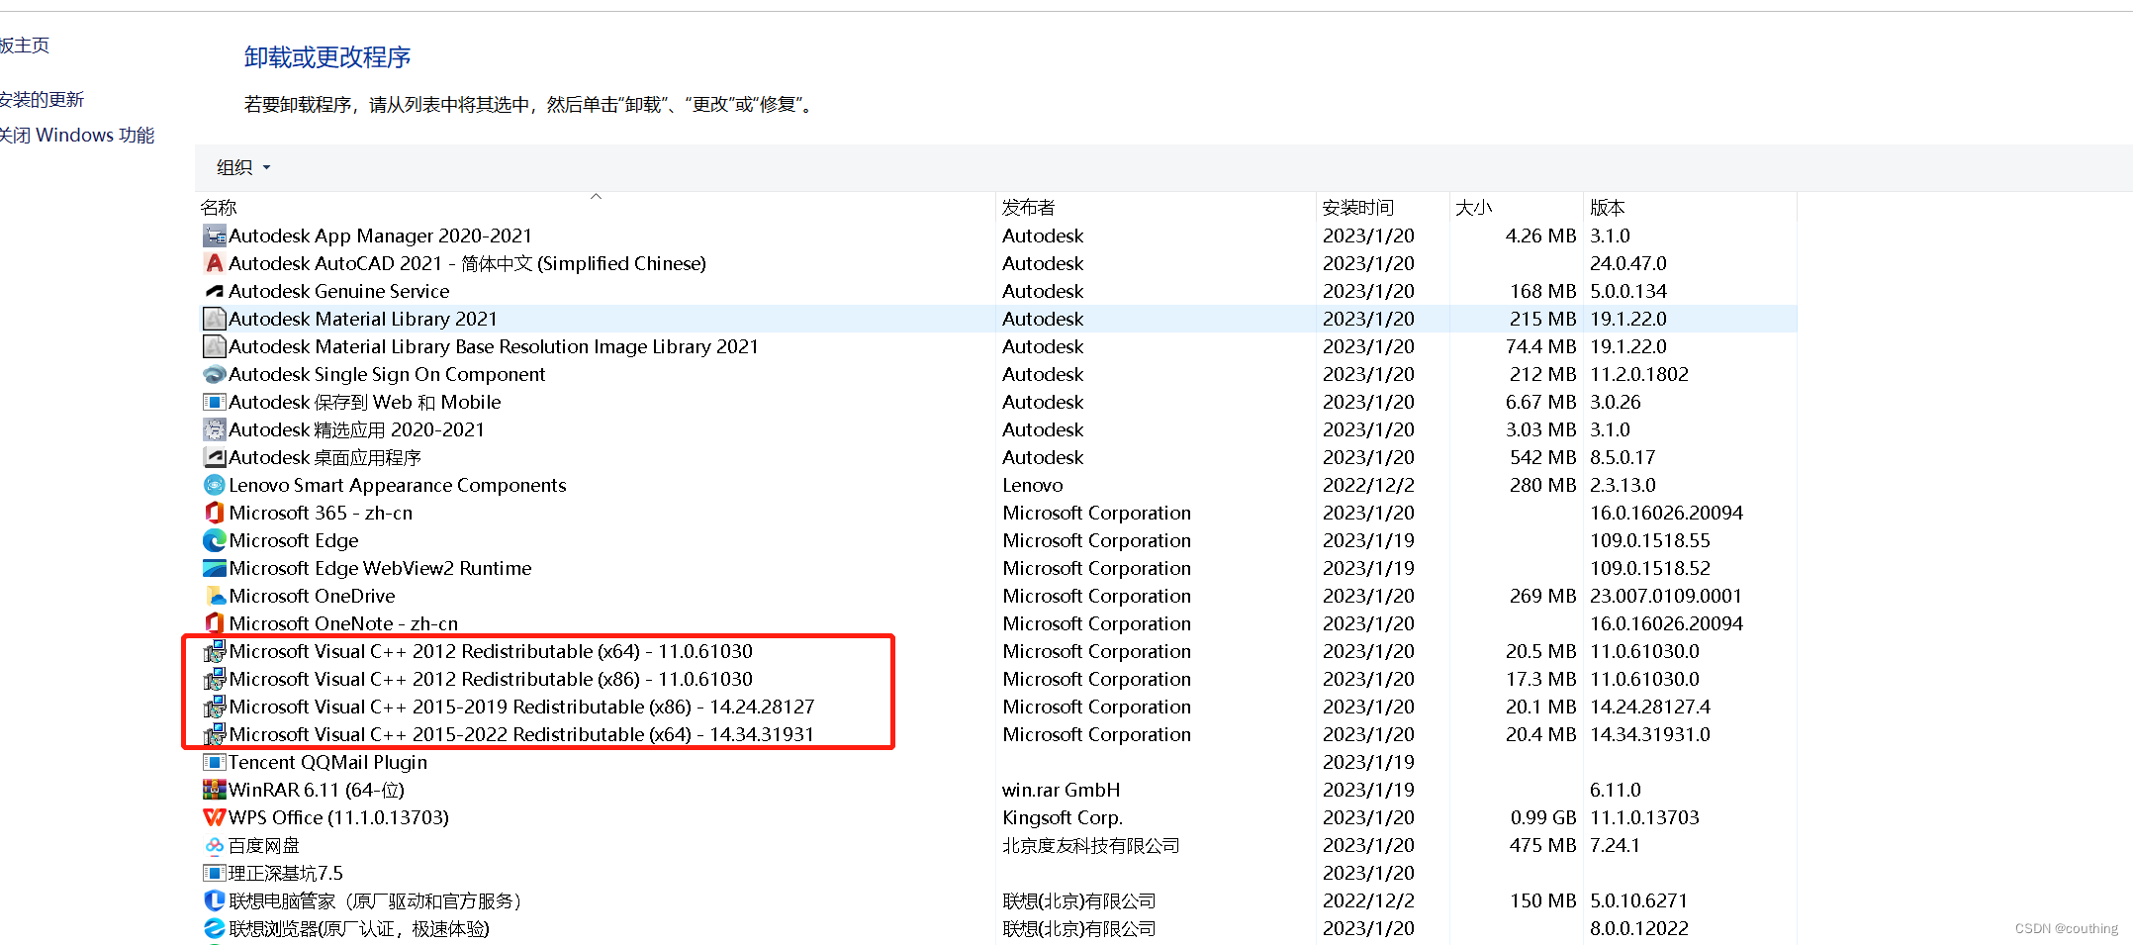Click the Microsoft OneDrive icon
This screenshot has height=945, width=2133.
214,596
